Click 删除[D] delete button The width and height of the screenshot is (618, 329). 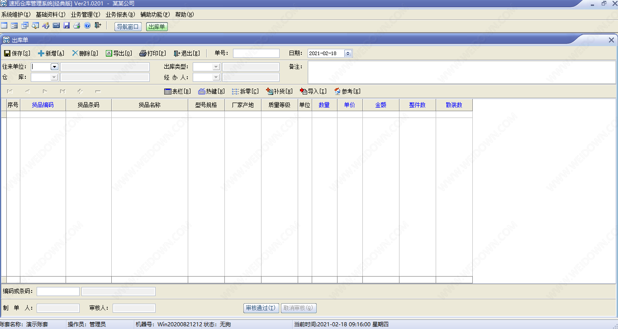[85, 53]
